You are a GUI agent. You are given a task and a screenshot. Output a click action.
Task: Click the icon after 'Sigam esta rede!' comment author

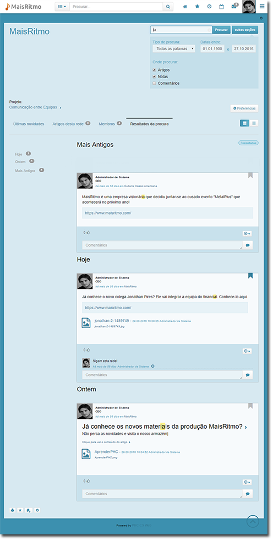pos(152,367)
